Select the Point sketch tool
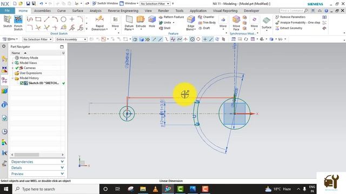Image resolution: width=346 pixels, height=194 pixels. coord(72,19)
